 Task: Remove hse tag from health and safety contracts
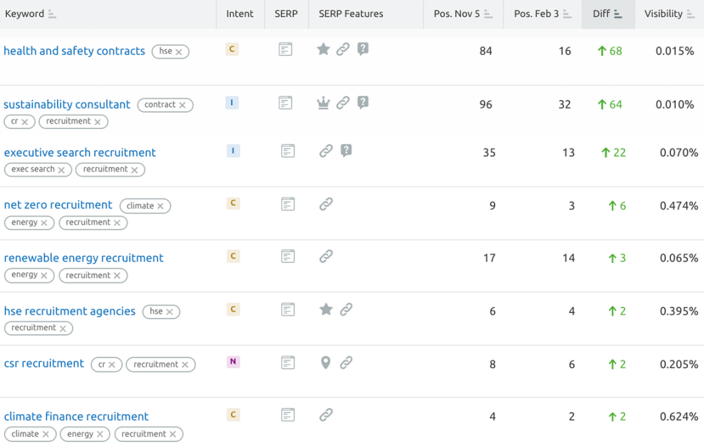pos(179,51)
